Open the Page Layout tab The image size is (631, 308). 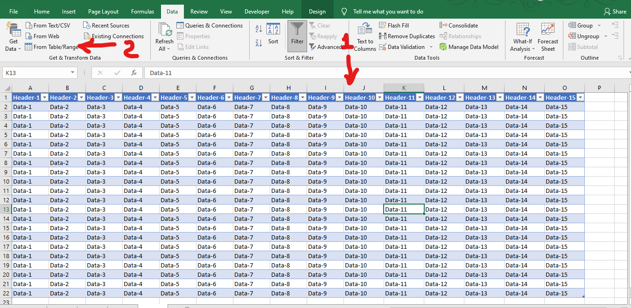(103, 12)
